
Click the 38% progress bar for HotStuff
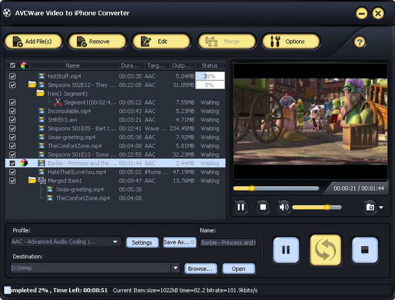coord(210,76)
